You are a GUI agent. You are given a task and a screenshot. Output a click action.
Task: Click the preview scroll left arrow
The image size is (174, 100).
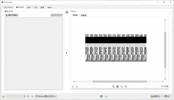[x=74, y=82]
